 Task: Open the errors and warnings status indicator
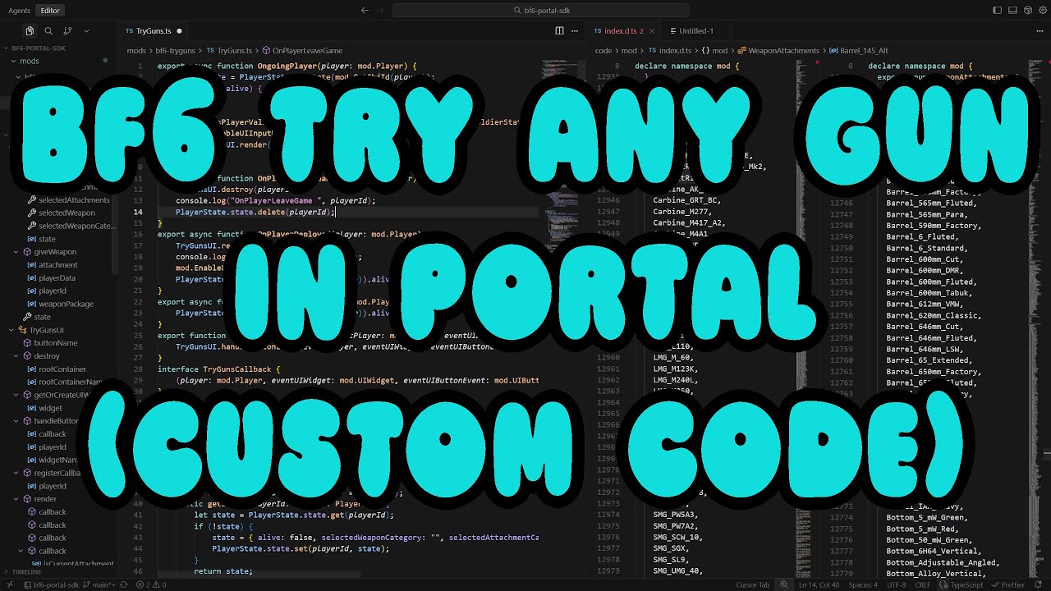150,585
